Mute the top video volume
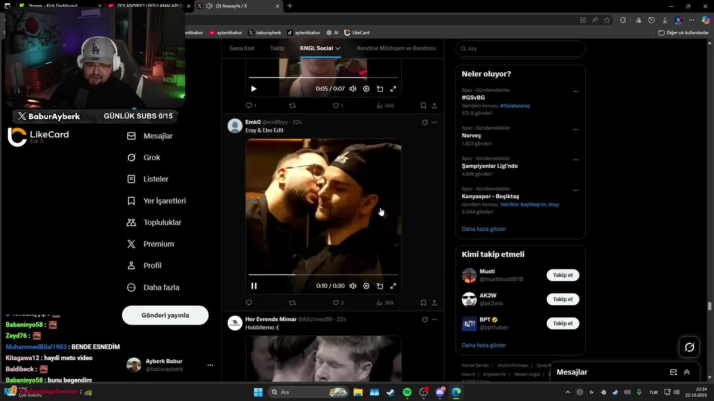 [x=353, y=89]
